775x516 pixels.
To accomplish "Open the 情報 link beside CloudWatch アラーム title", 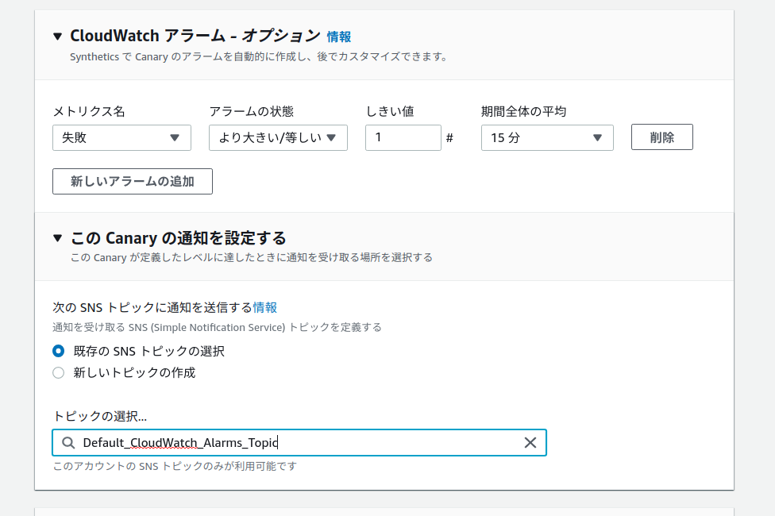I will point(337,36).
